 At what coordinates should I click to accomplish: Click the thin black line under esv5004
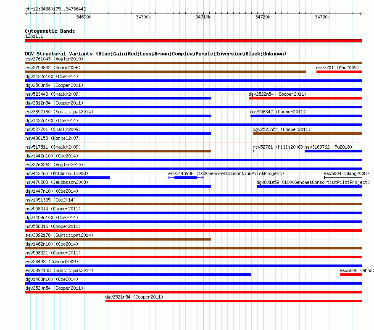coord(343,178)
